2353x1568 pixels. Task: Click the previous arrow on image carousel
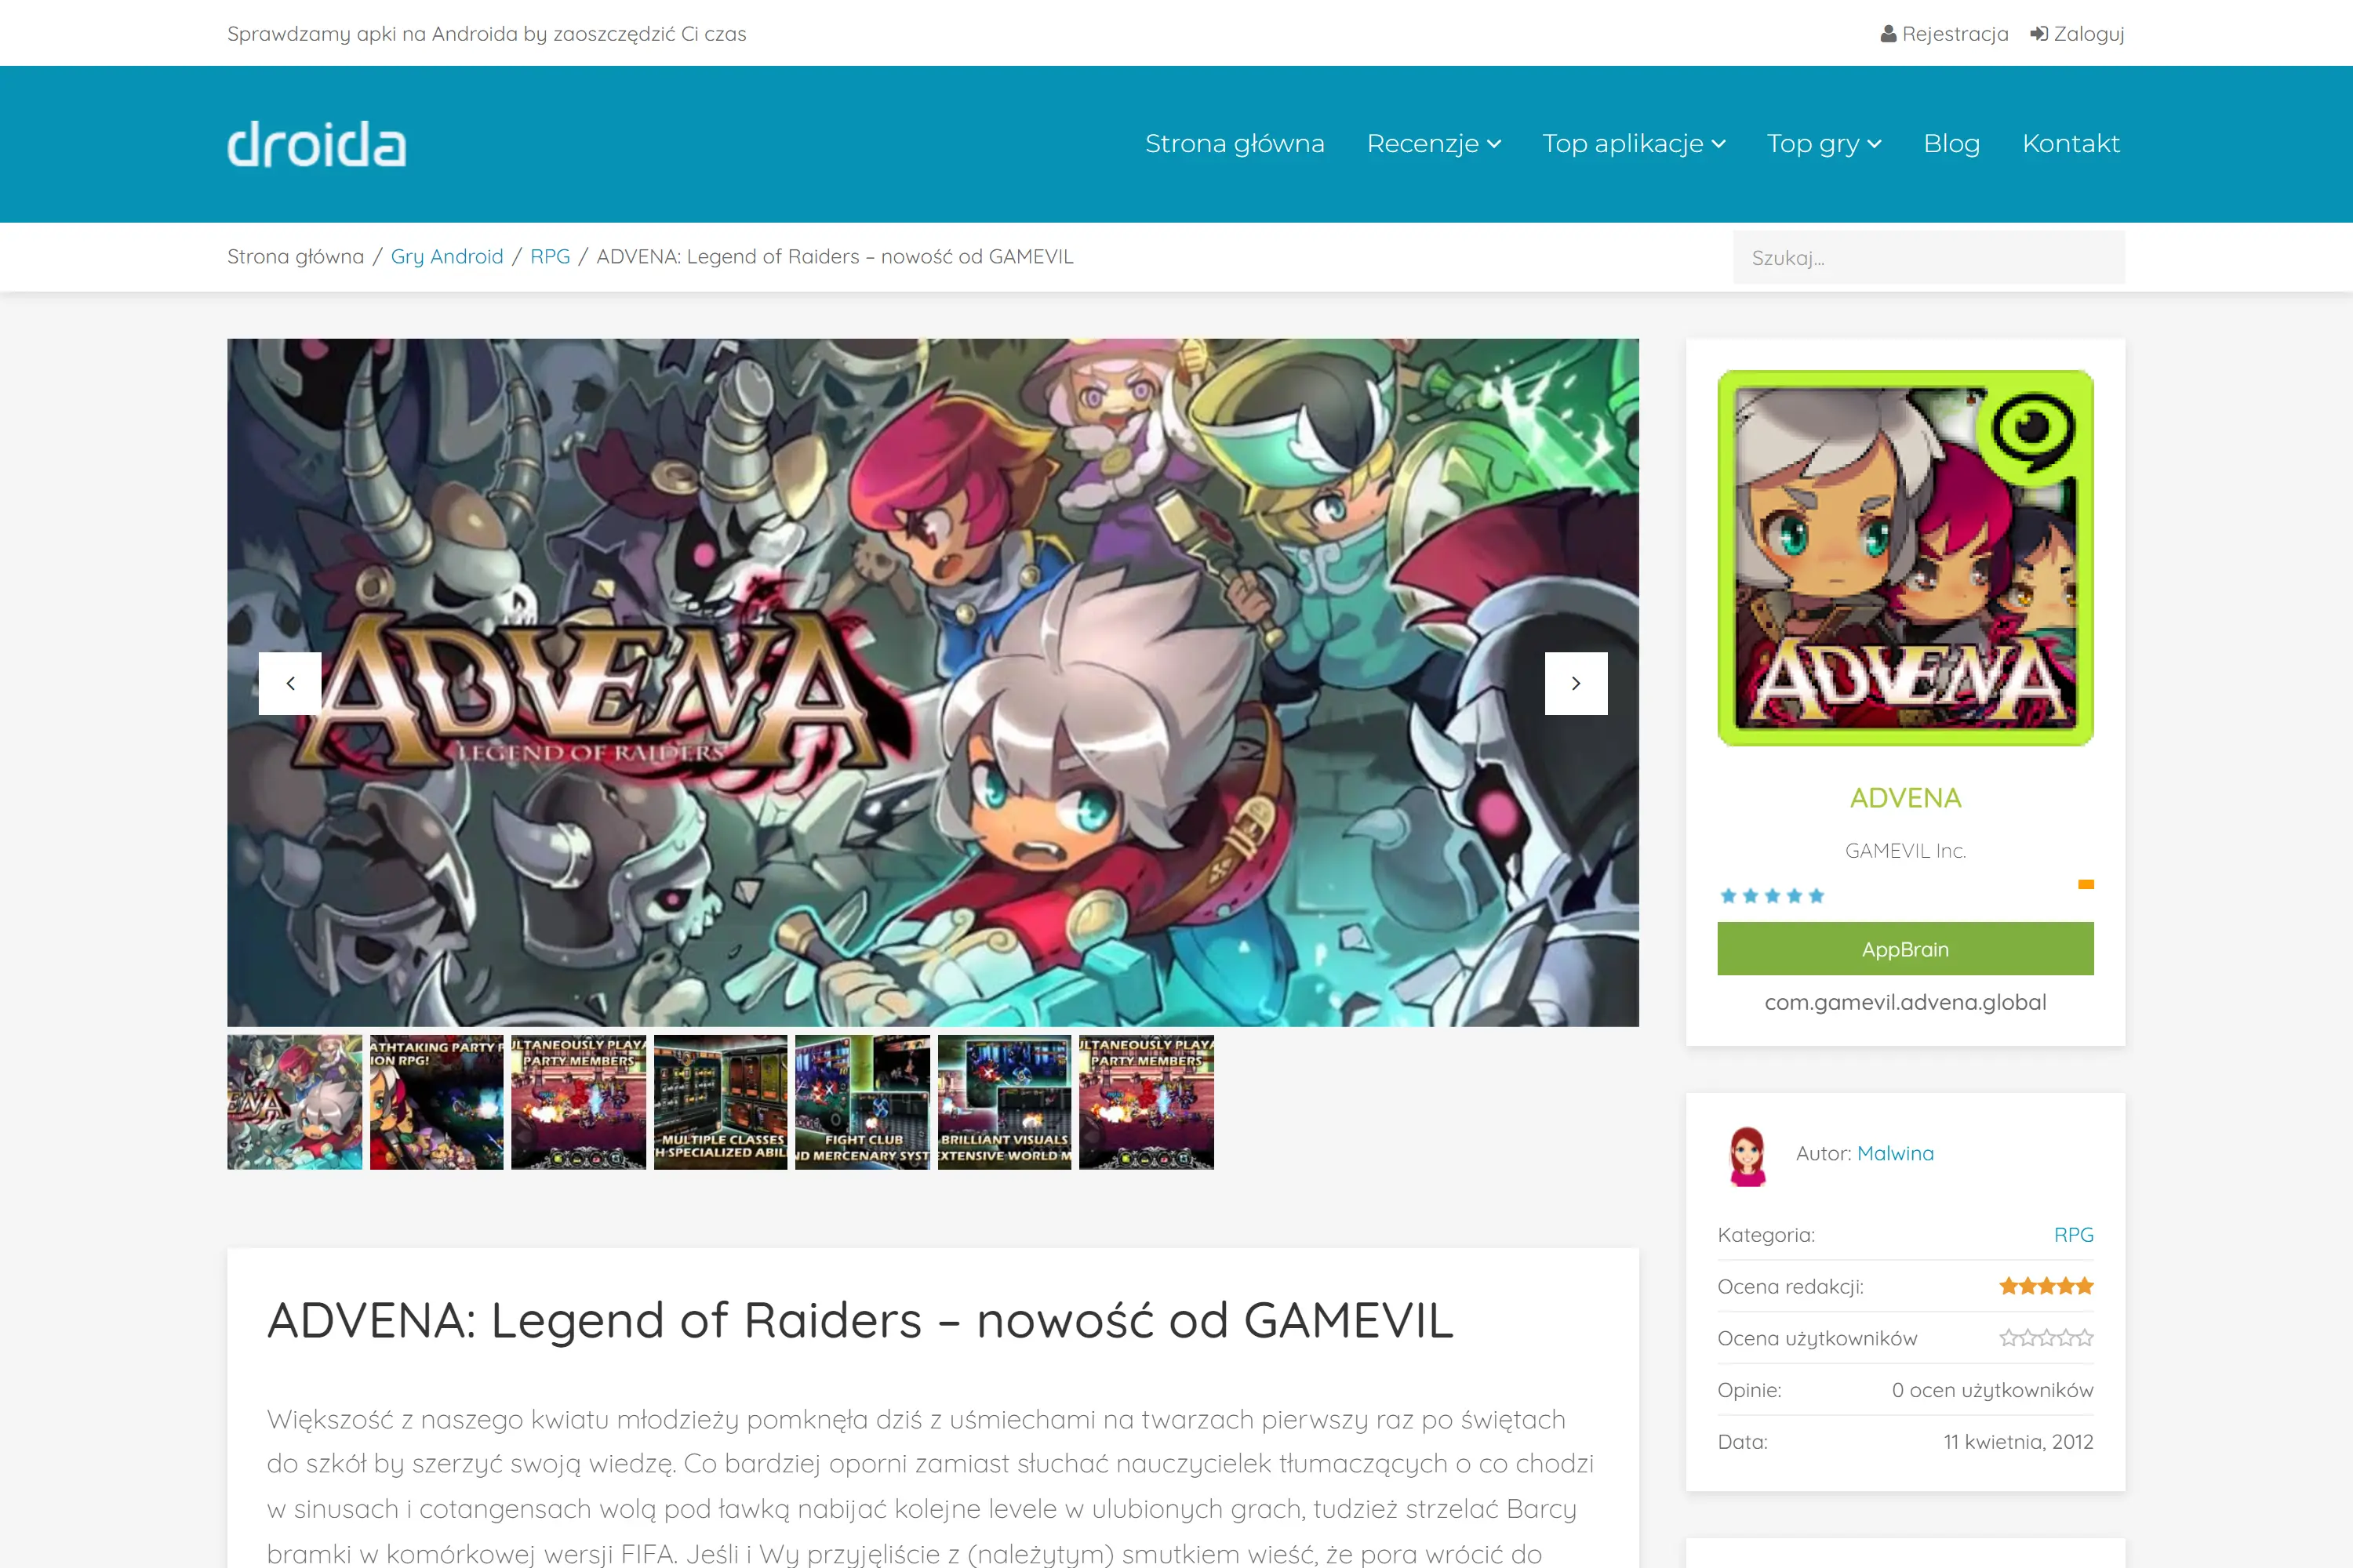(289, 684)
